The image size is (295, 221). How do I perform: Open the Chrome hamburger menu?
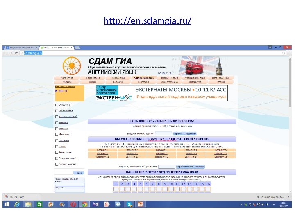tap(289, 53)
